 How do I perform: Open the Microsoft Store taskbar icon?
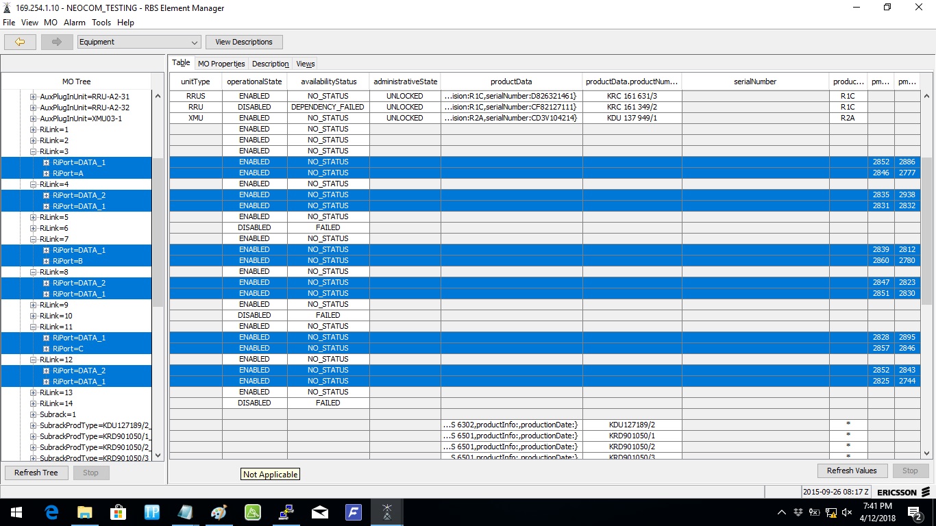[x=118, y=512]
